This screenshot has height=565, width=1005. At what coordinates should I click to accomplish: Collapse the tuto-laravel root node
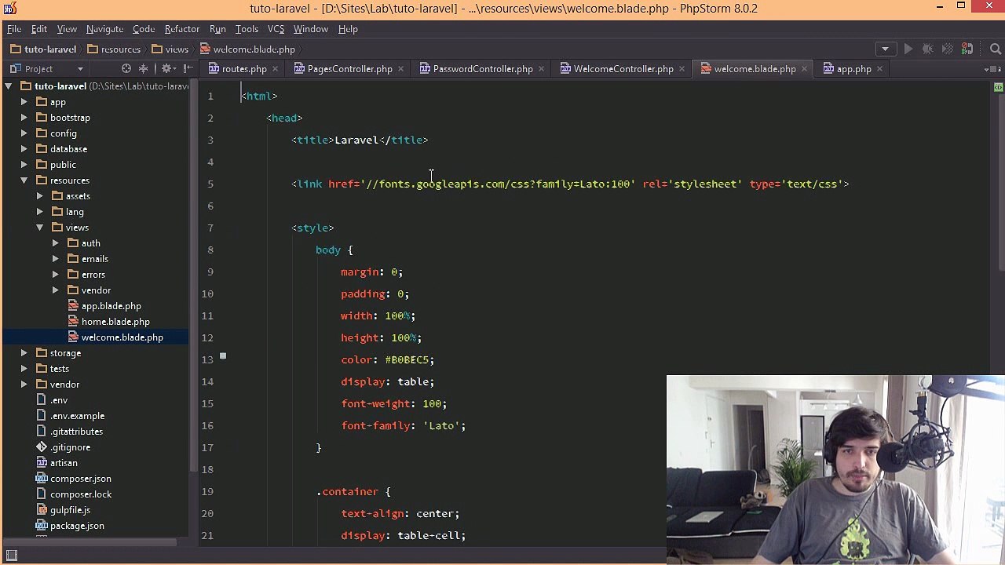[x=8, y=86]
